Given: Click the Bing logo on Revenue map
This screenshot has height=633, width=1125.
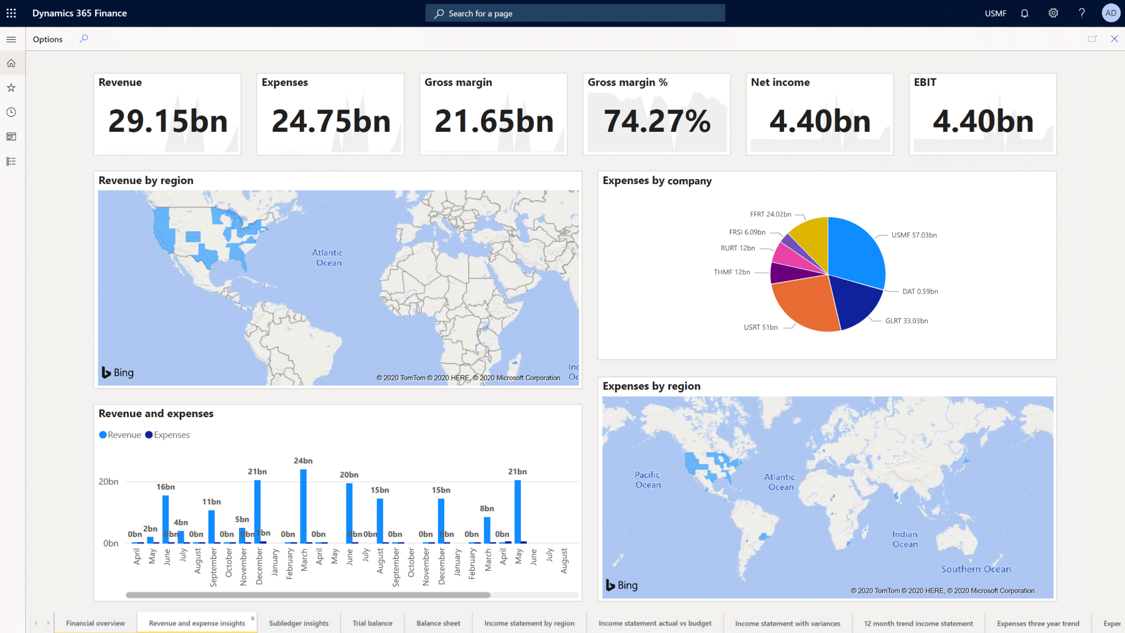Looking at the screenshot, I should click(118, 372).
